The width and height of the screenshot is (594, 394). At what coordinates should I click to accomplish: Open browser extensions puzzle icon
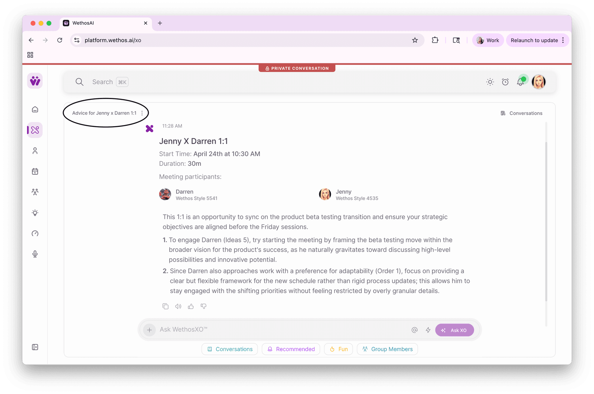435,40
